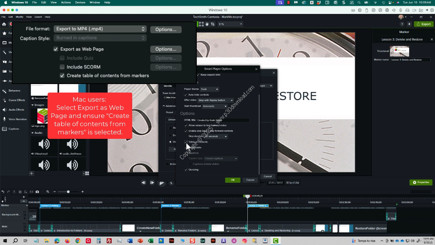Open Camtasia Export menu
This screenshot has height=245, width=435.
click(38, 17)
